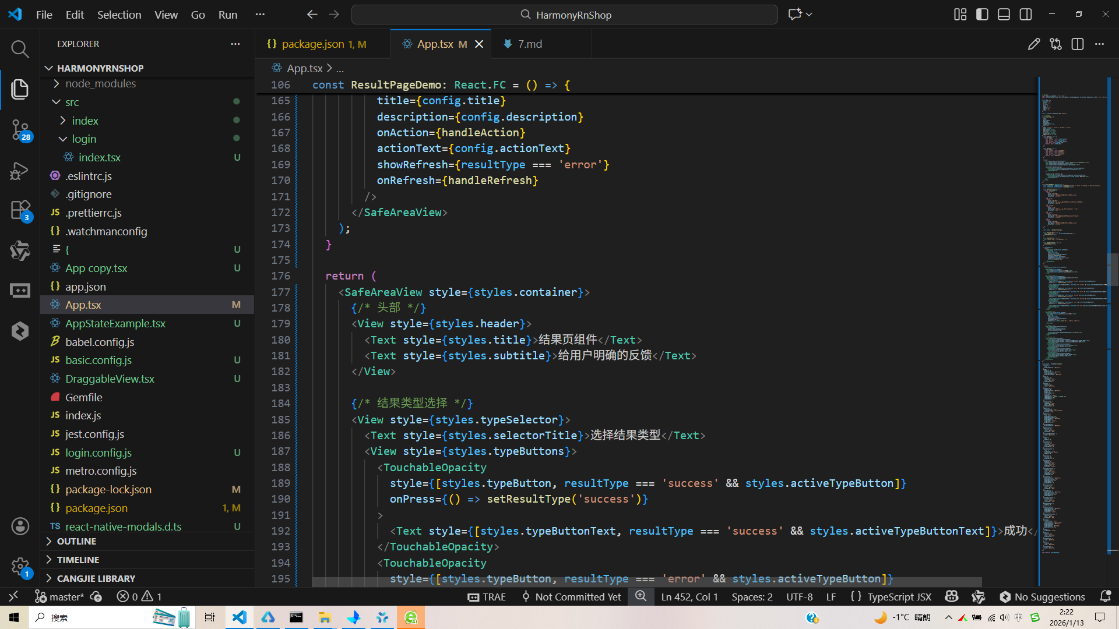Toggle Primary Side Bar visibility
The width and height of the screenshot is (1119, 629).
[982, 15]
